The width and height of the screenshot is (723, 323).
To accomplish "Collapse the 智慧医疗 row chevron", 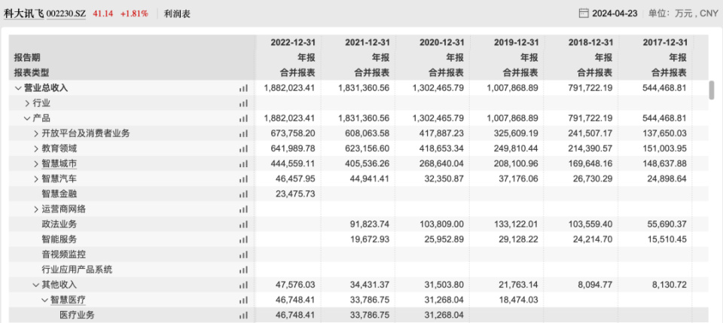I will click(x=44, y=300).
